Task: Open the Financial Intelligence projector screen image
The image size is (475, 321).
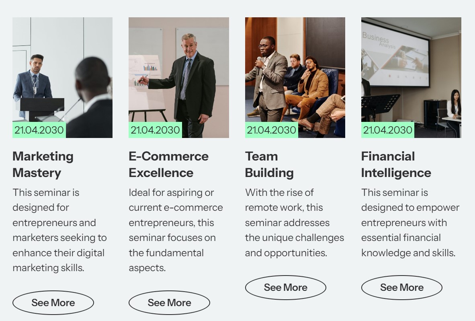Action: click(x=411, y=72)
